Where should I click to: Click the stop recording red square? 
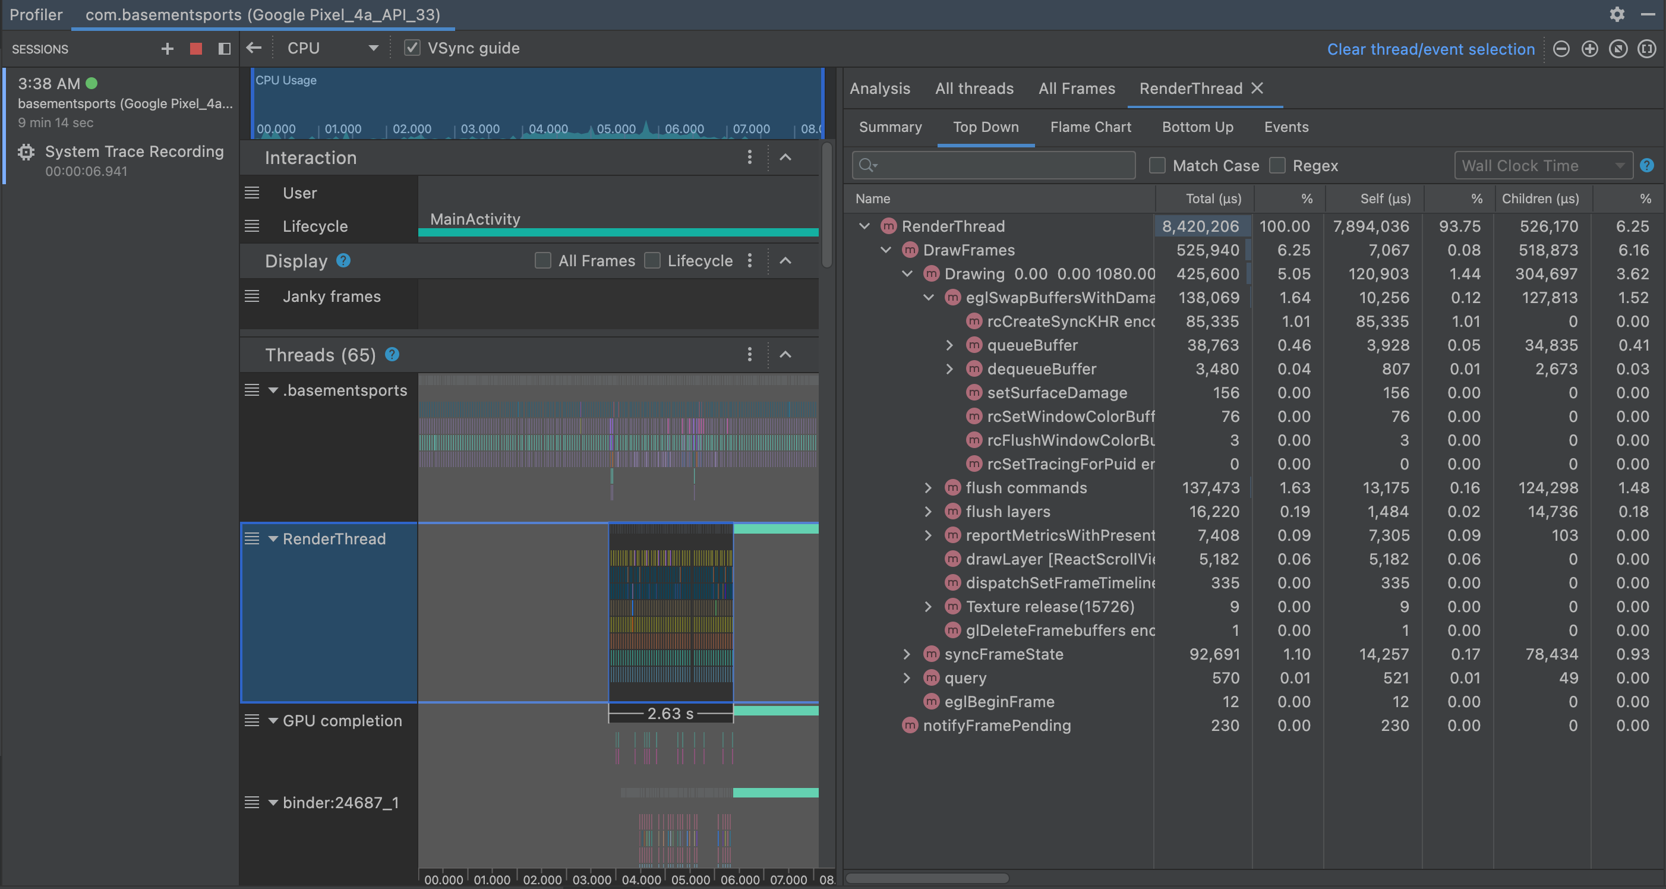(195, 49)
